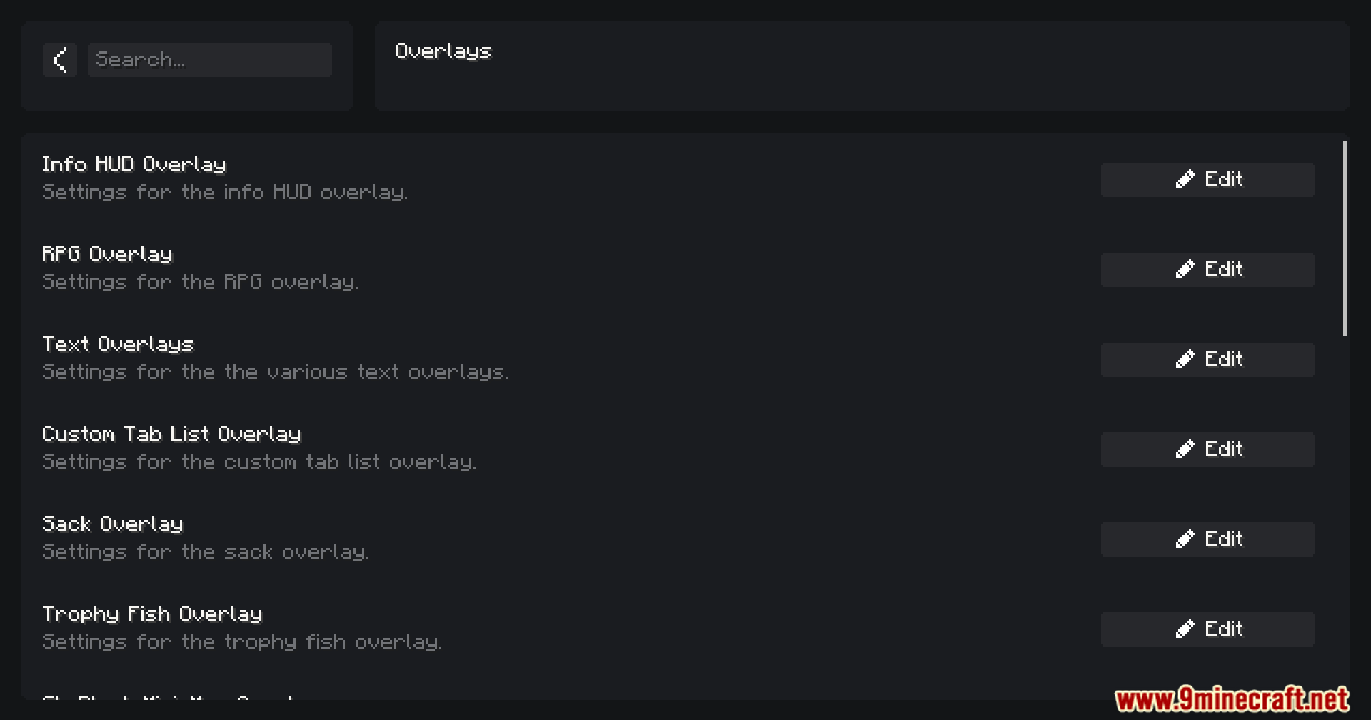This screenshot has height=720, width=1371.
Task: Focus the Search input field
Action: 210,60
